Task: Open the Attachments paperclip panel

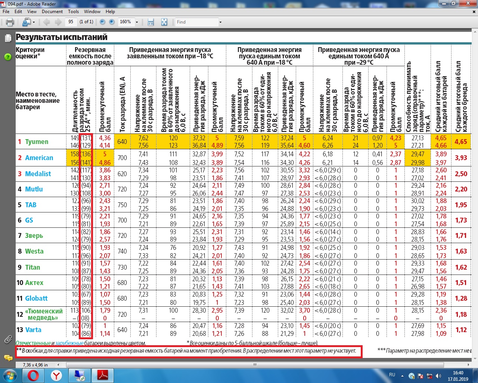Action: click(x=8, y=340)
